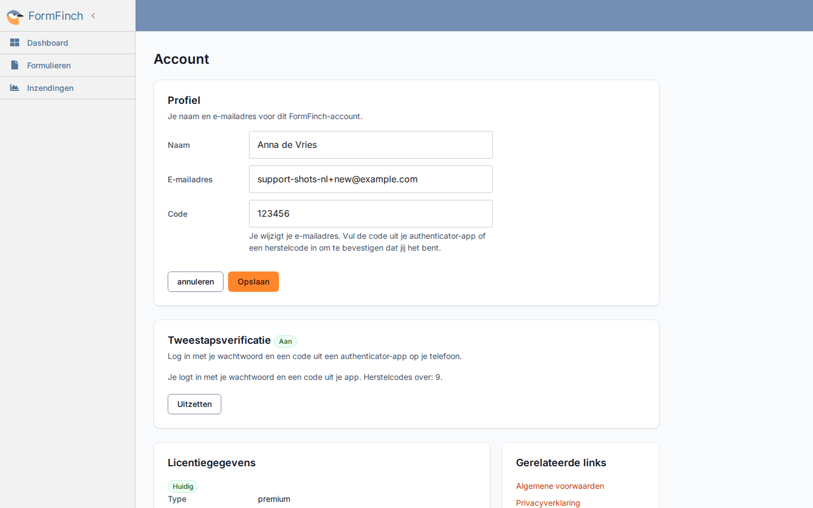This screenshot has height=508, width=813.
Task: Click Uitzetten to disable two-step verification
Action: [194, 404]
